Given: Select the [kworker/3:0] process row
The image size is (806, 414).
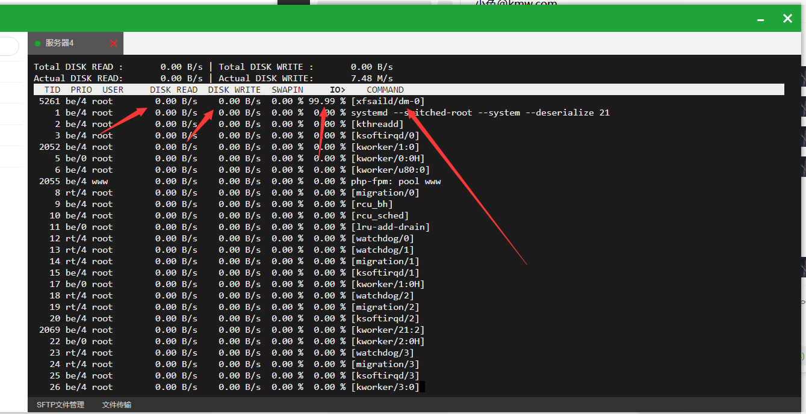Looking at the screenshot, I should tap(409, 387).
